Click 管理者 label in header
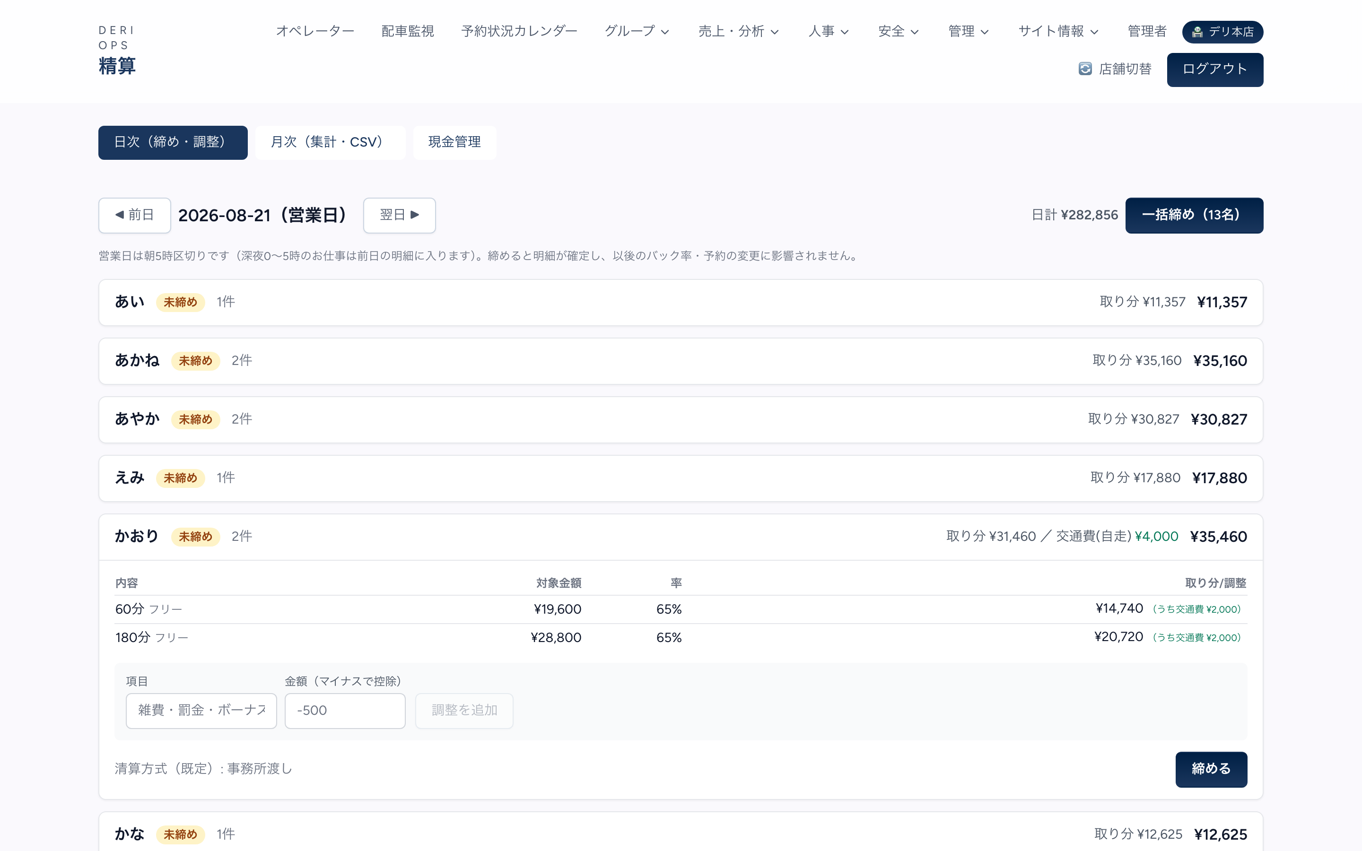The width and height of the screenshot is (1362, 851). point(1147,32)
